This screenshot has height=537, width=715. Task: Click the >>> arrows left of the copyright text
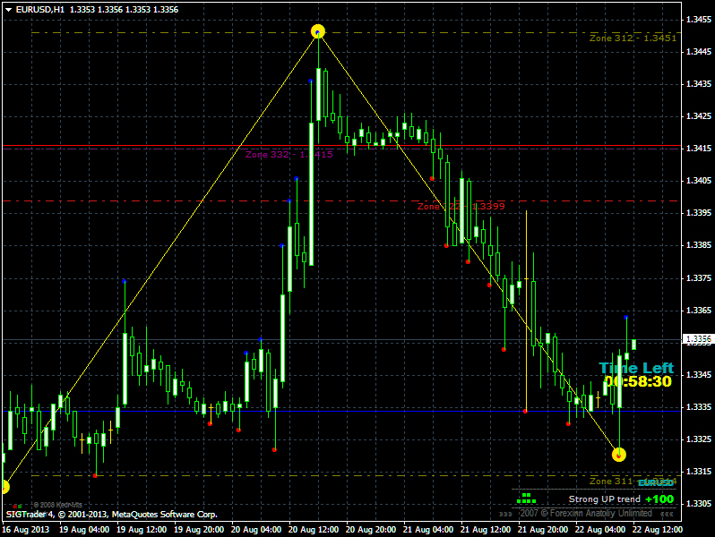click(506, 514)
